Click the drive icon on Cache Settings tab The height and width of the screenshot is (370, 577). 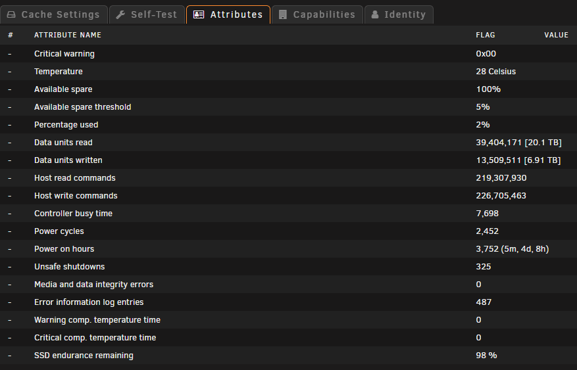pos(11,14)
